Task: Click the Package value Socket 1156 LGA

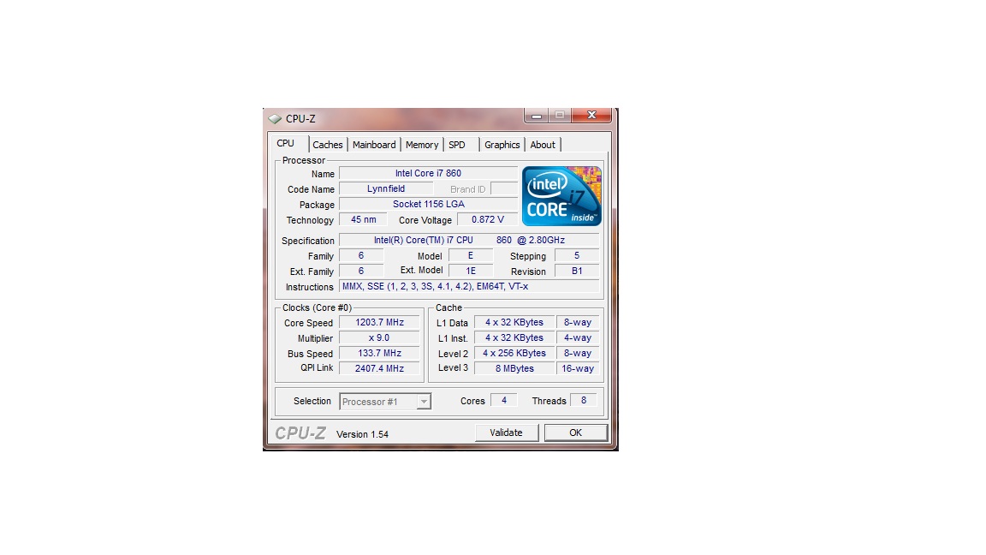Action: (428, 204)
